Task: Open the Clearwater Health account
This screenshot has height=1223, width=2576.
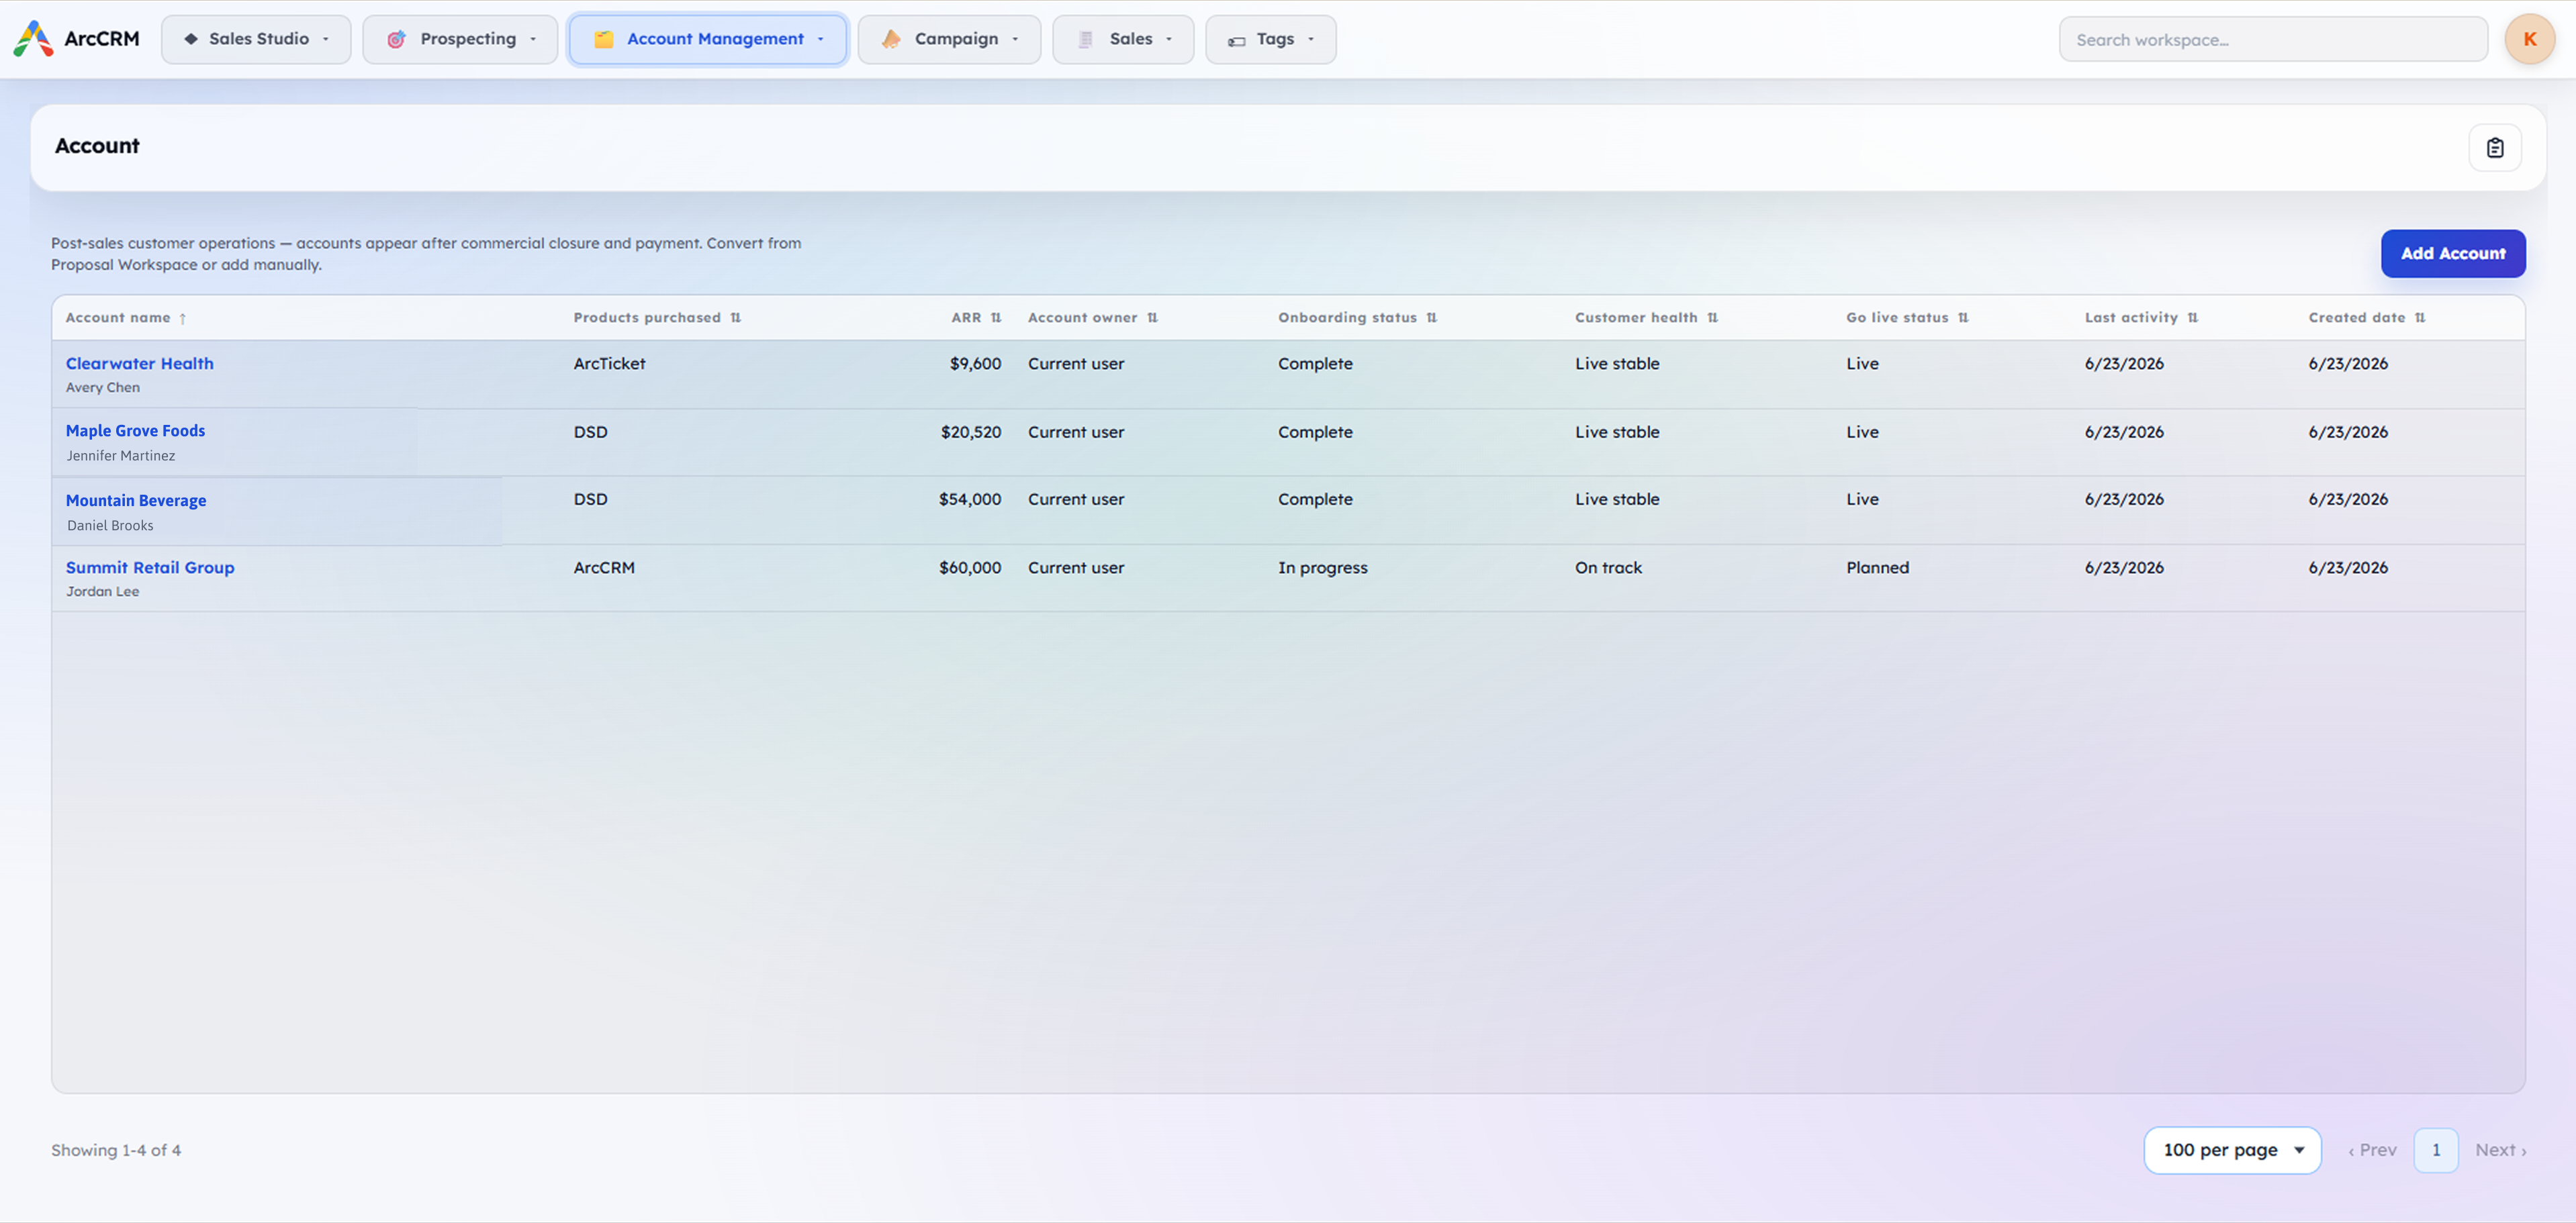Action: pyautogui.click(x=139, y=364)
